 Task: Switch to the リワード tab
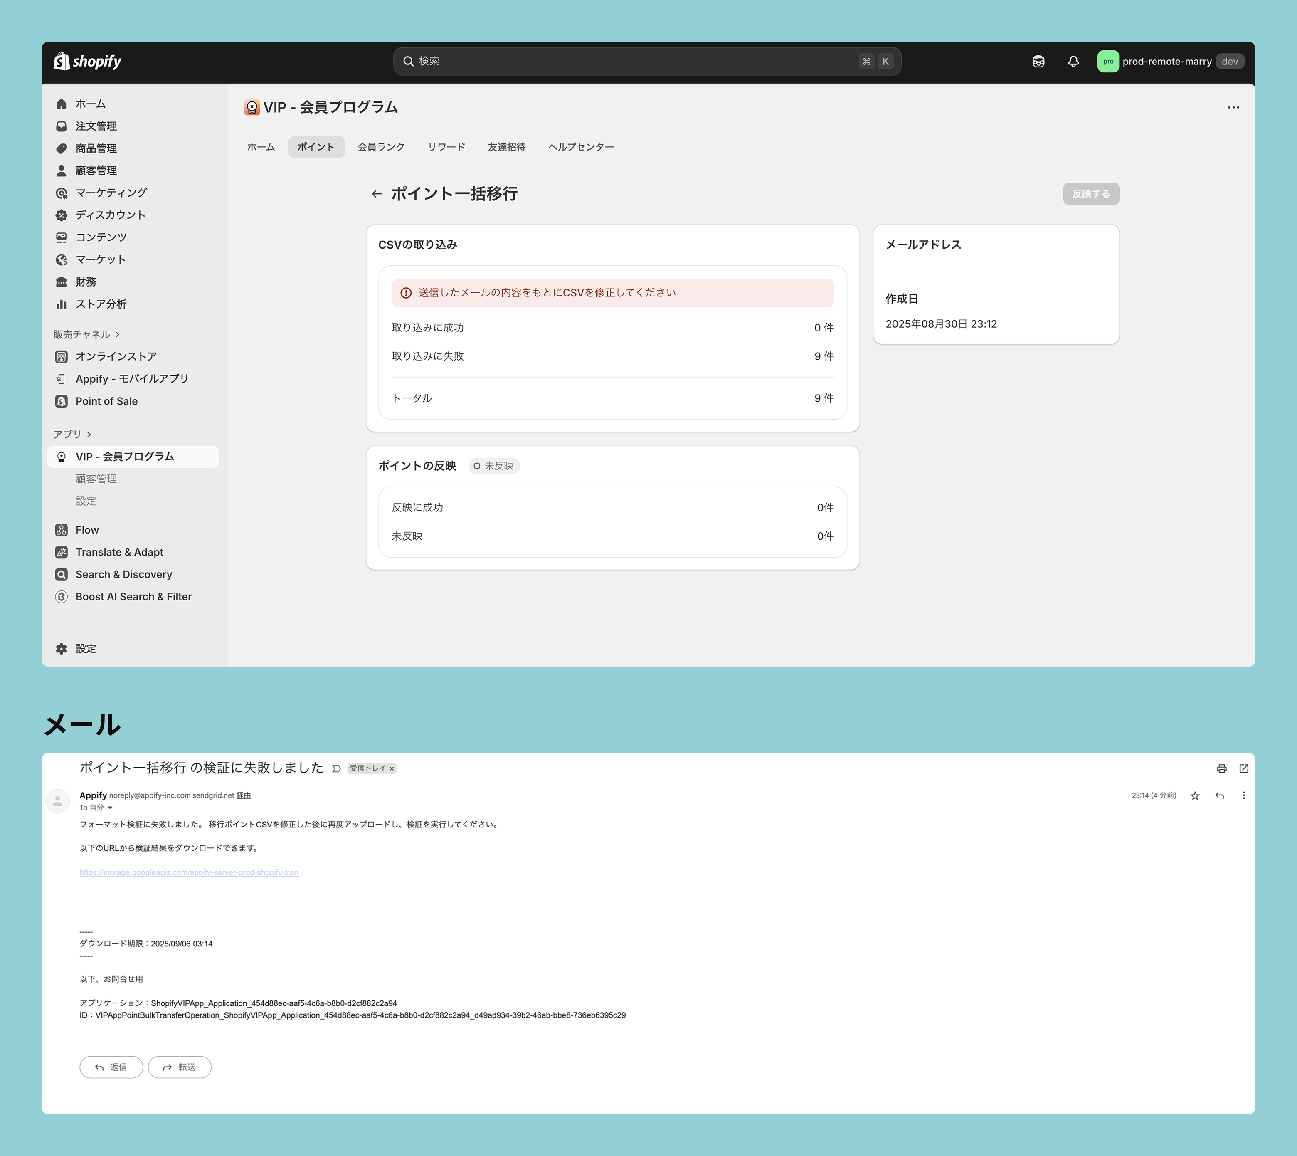(x=446, y=147)
